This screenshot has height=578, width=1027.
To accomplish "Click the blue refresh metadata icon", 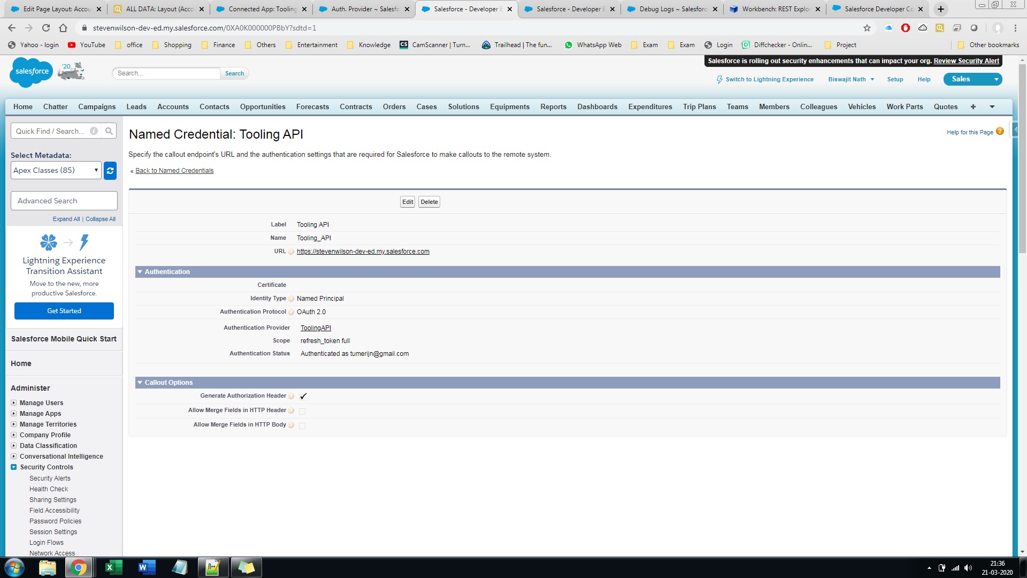I will [x=110, y=171].
